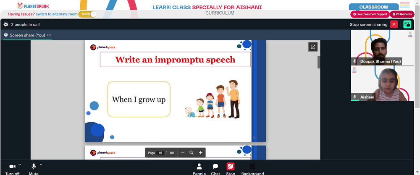420x175 pixels.
Task: Zoom out the PDF with minus button
Action: [182, 152]
